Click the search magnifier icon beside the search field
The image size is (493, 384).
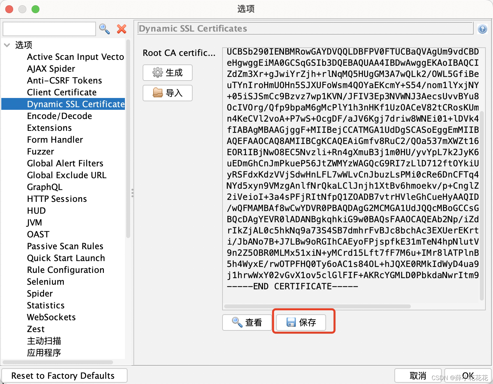coord(104,29)
